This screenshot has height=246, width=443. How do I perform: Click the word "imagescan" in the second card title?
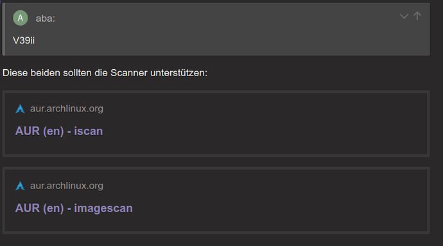coord(103,208)
